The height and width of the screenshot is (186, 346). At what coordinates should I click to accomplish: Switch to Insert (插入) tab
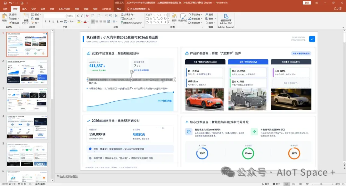(x=24, y=9)
